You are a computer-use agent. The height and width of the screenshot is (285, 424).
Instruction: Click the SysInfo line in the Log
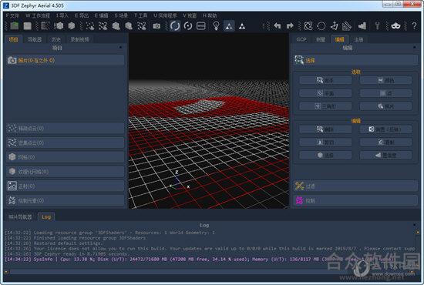(x=199, y=260)
